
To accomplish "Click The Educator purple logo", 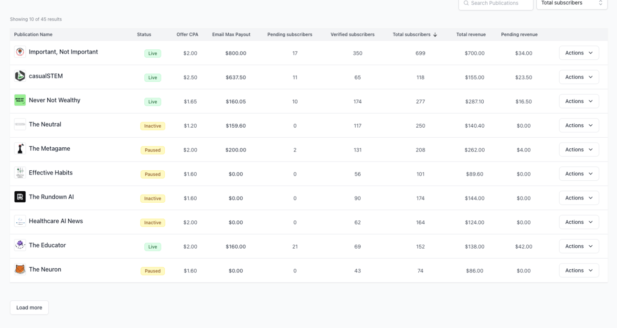I will click(x=20, y=245).
